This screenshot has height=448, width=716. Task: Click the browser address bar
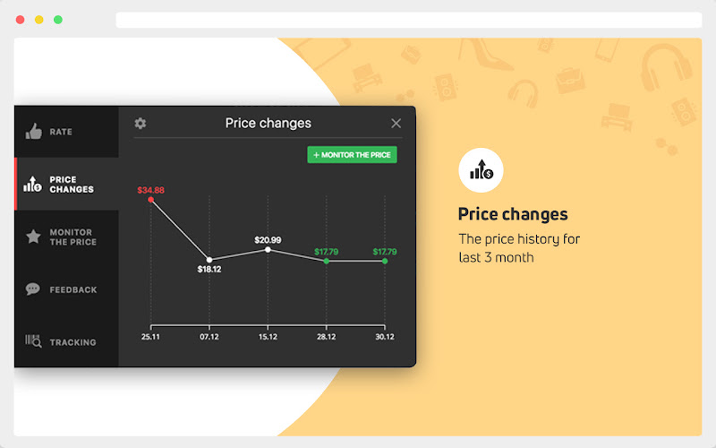coord(409,20)
